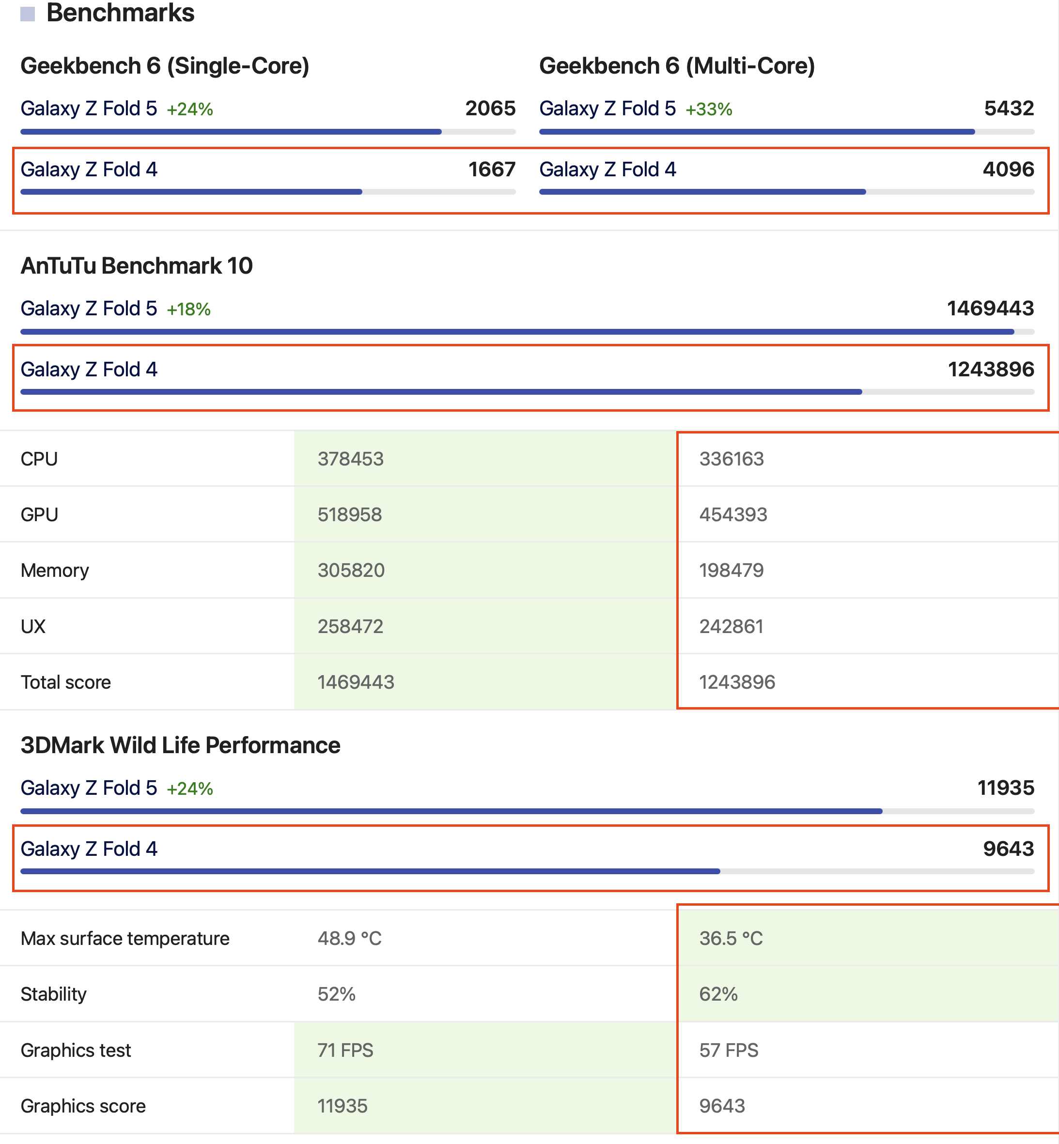Click the Graphics test value 57 FPS

point(729,1050)
